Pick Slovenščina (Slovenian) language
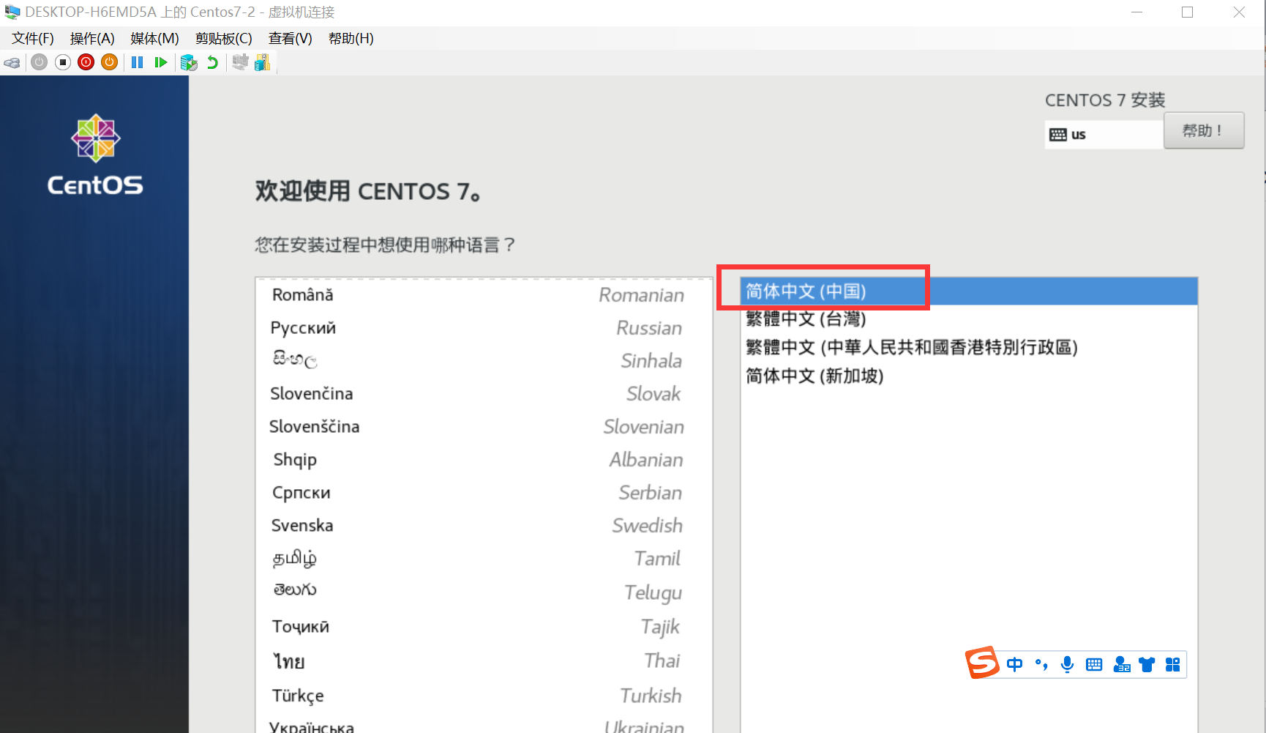This screenshot has width=1266, height=733. point(484,427)
